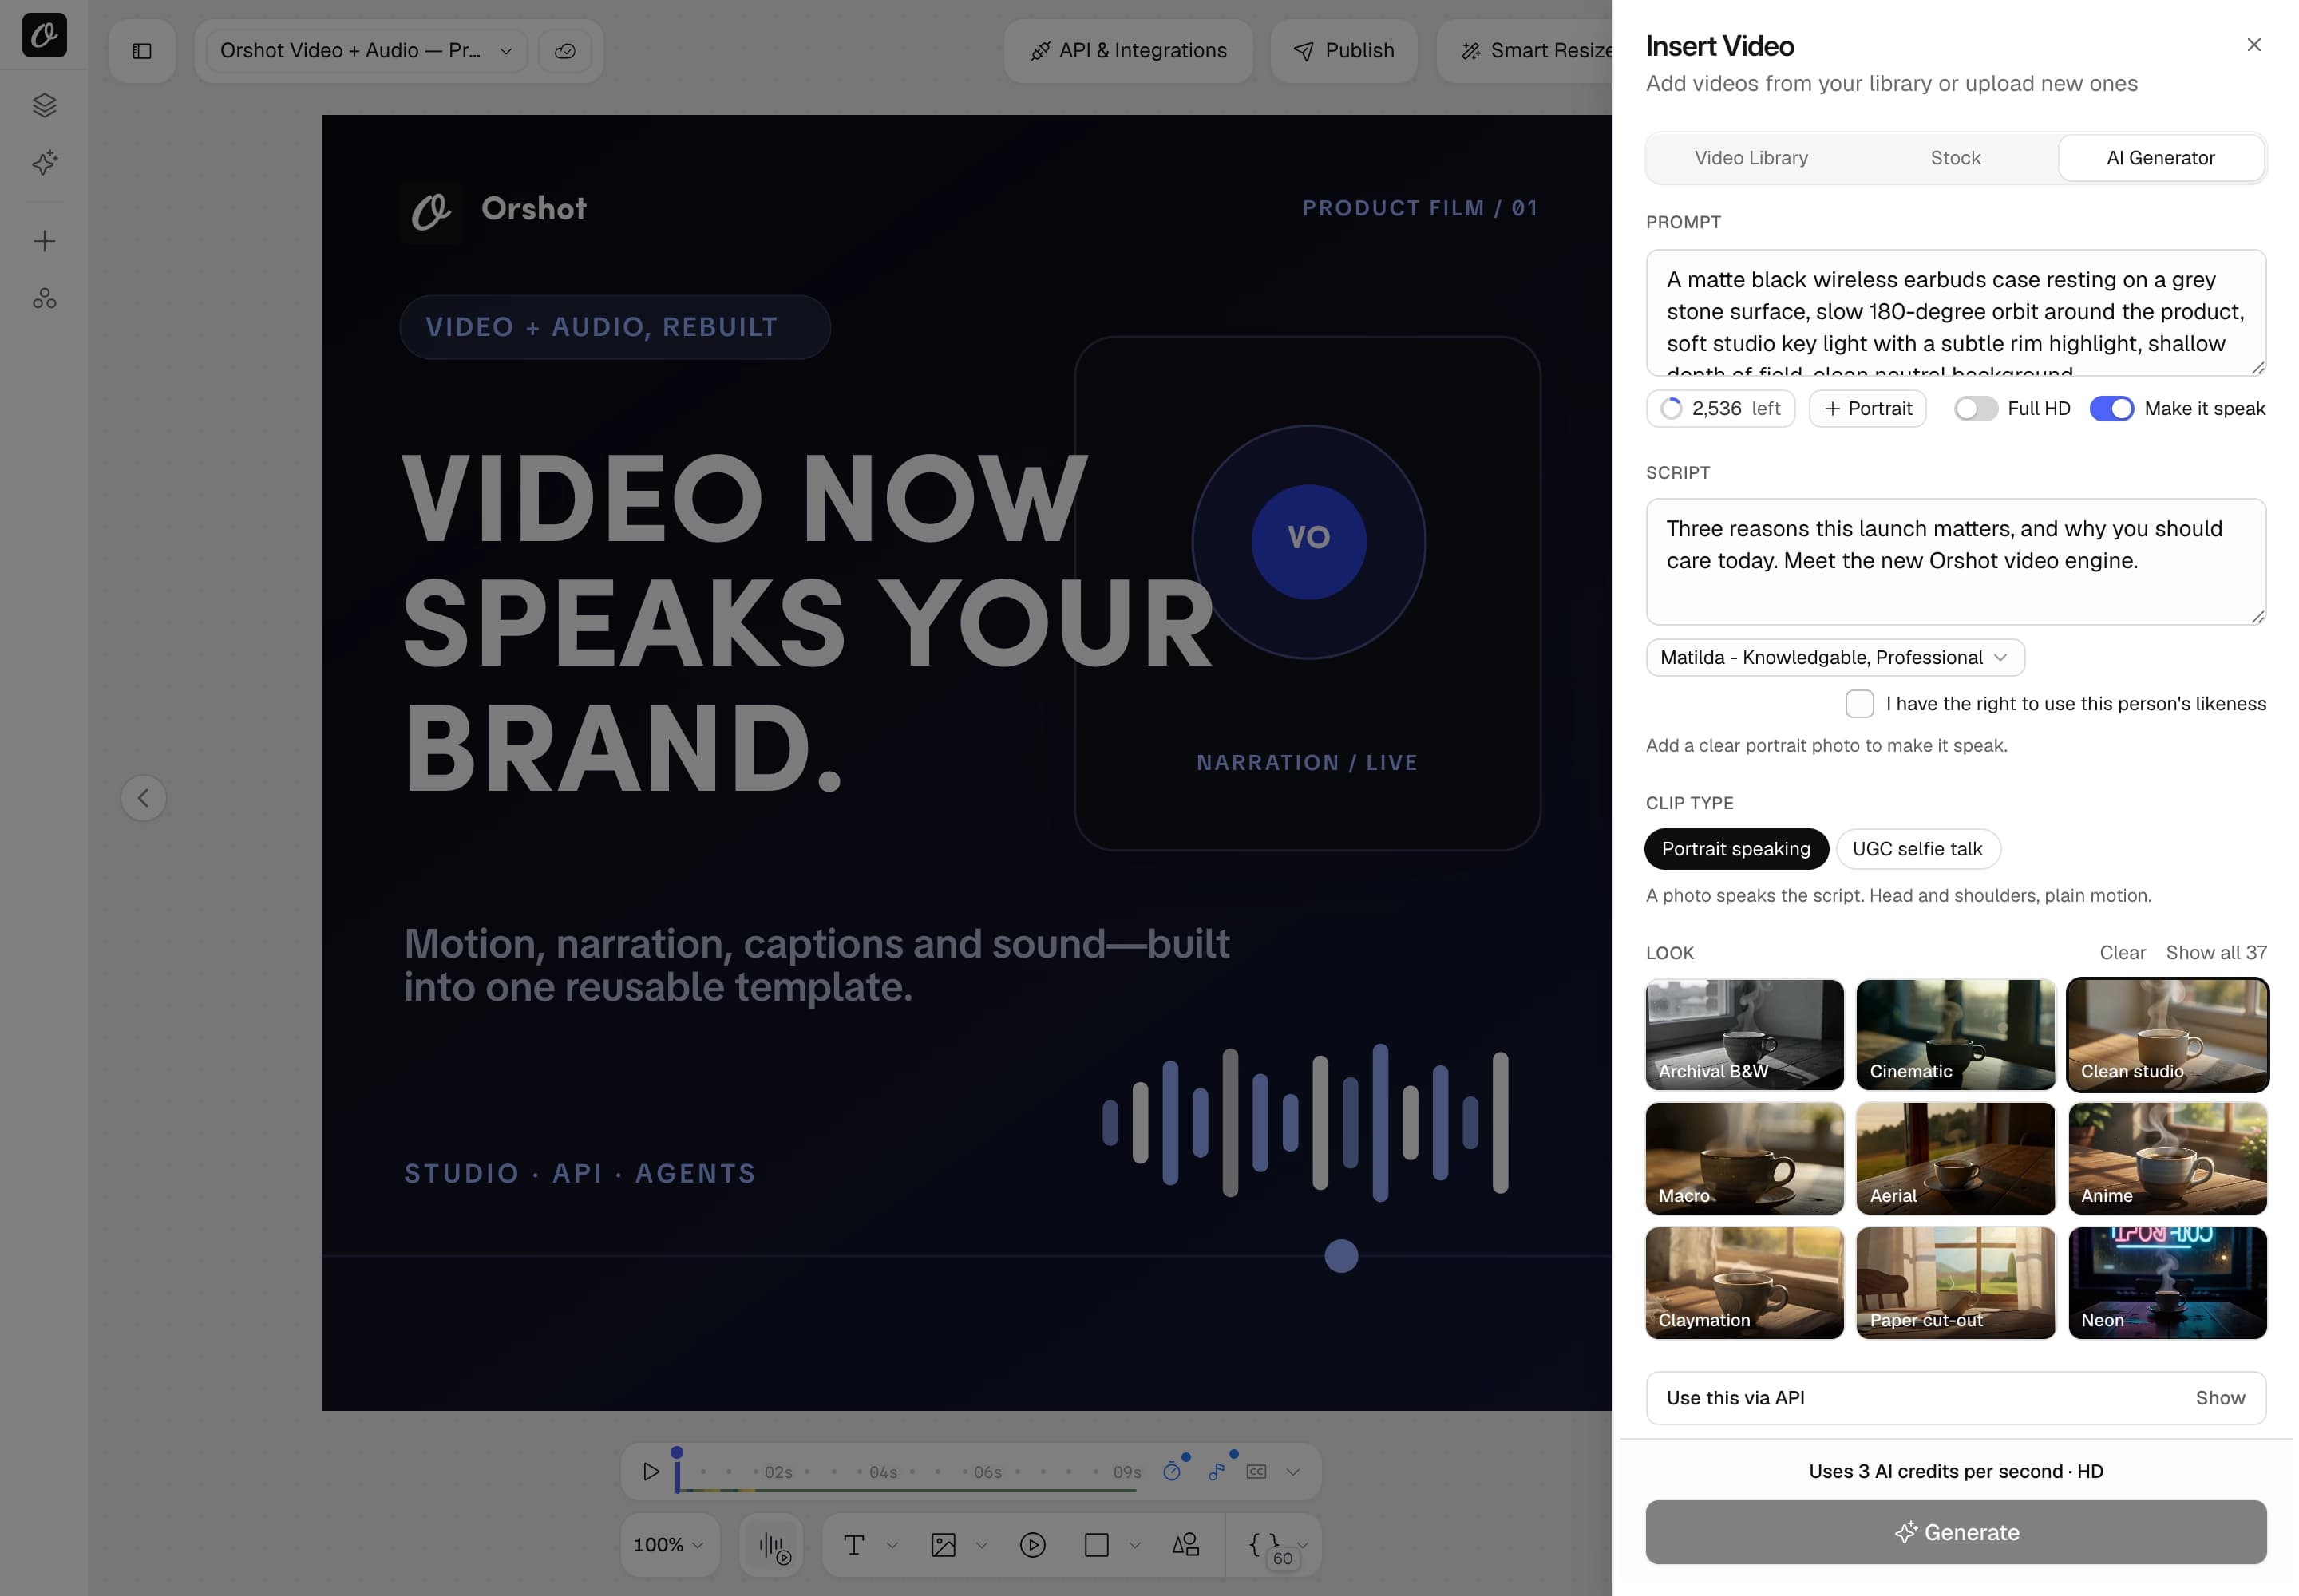Switch to the Stock tab

(1955, 158)
